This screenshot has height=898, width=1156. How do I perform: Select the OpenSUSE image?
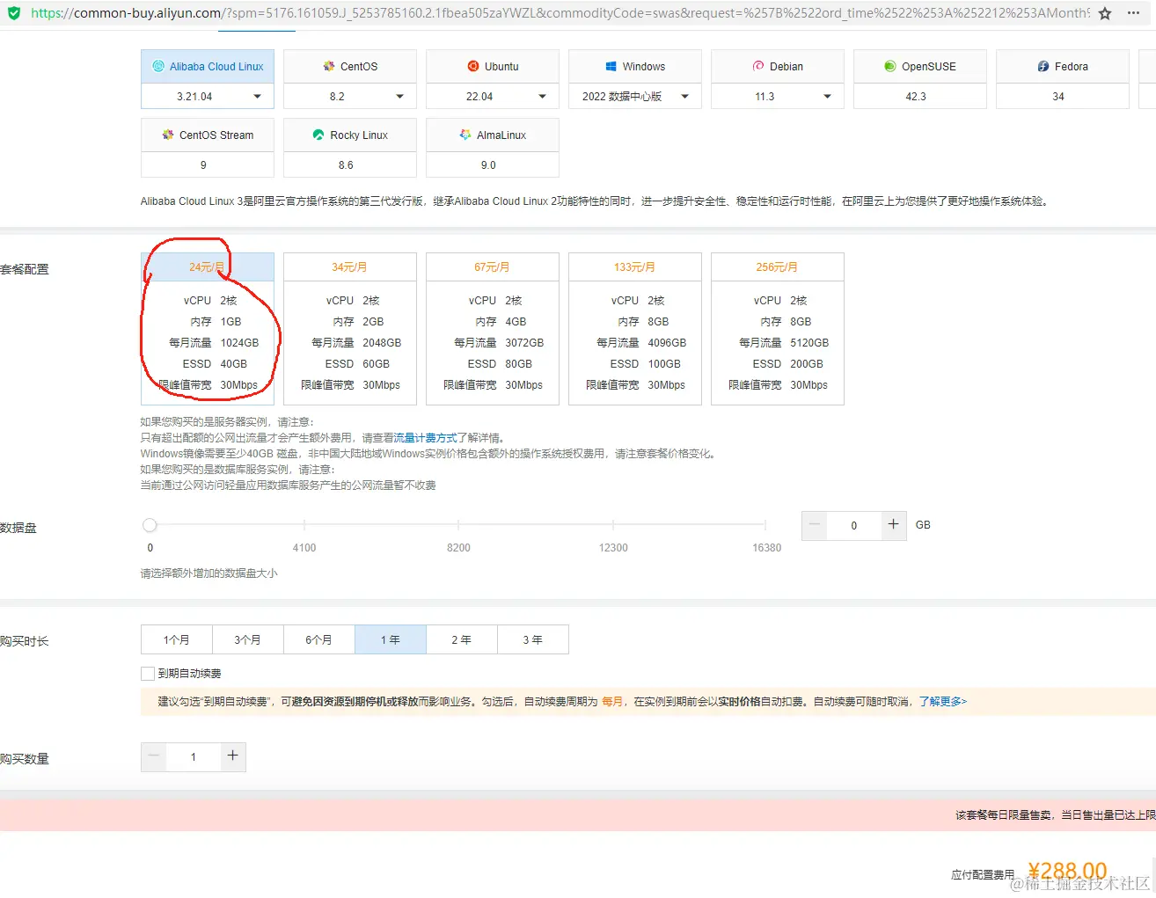tap(920, 67)
